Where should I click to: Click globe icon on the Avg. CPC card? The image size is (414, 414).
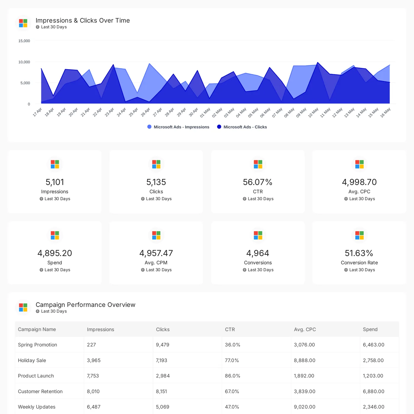tap(346, 199)
